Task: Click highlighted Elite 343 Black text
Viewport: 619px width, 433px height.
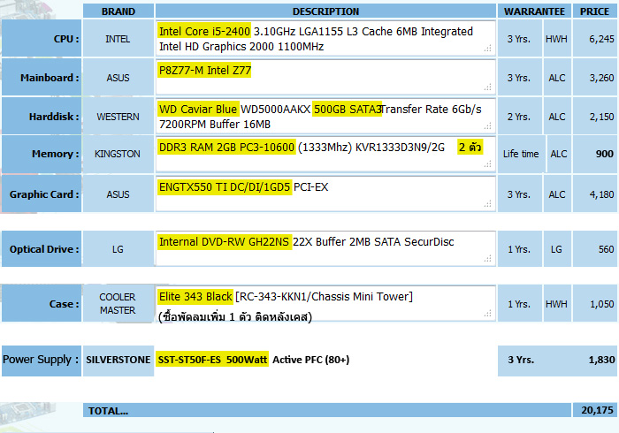Action: pyautogui.click(x=195, y=297)
